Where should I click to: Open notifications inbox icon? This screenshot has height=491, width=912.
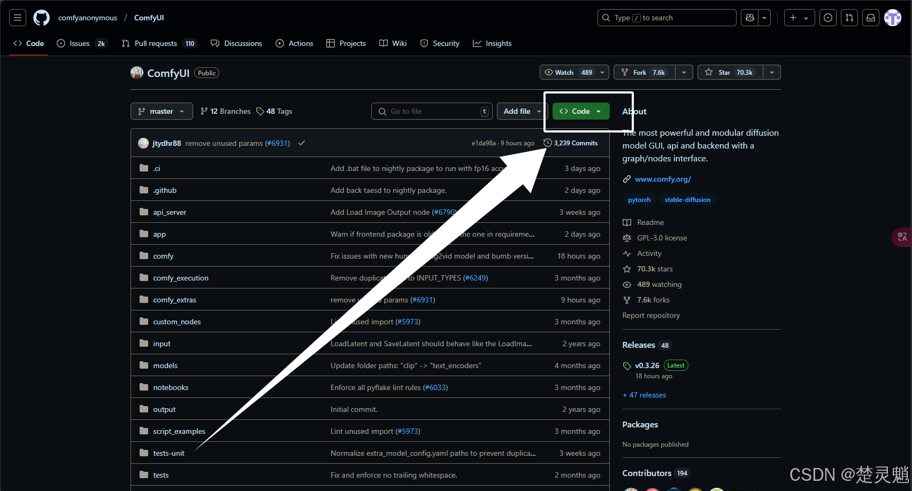[x=871, y=18]
